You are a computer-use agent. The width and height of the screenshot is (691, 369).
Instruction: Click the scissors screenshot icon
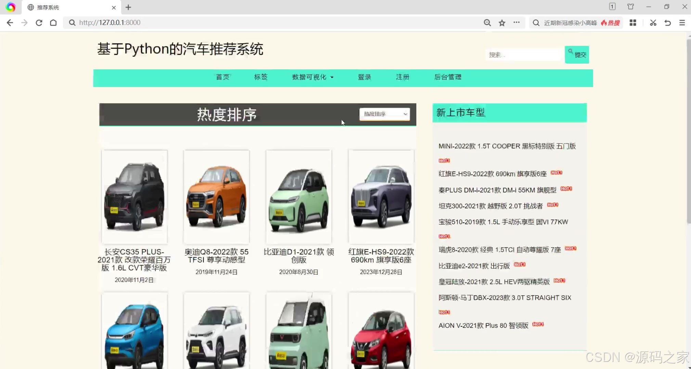653,23
